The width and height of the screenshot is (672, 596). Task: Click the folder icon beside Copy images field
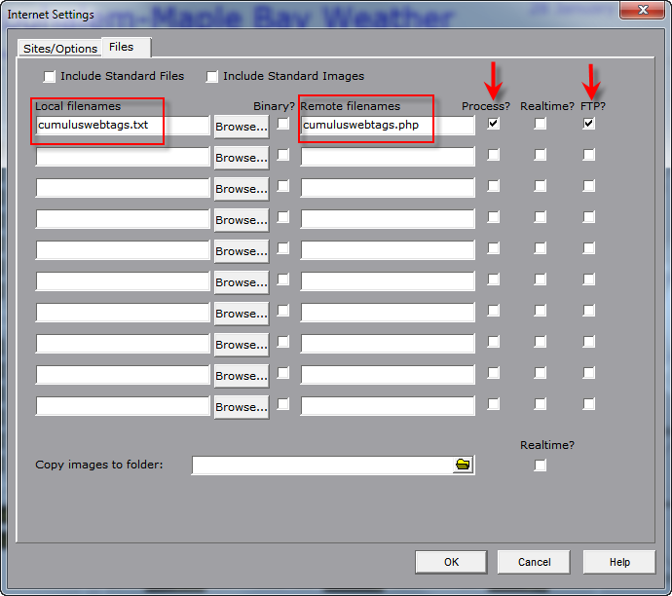pyautogui.click(x=463, y=466)
